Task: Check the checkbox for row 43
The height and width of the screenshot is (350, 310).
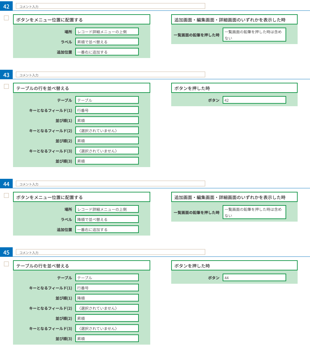Action: coord(6,86)
